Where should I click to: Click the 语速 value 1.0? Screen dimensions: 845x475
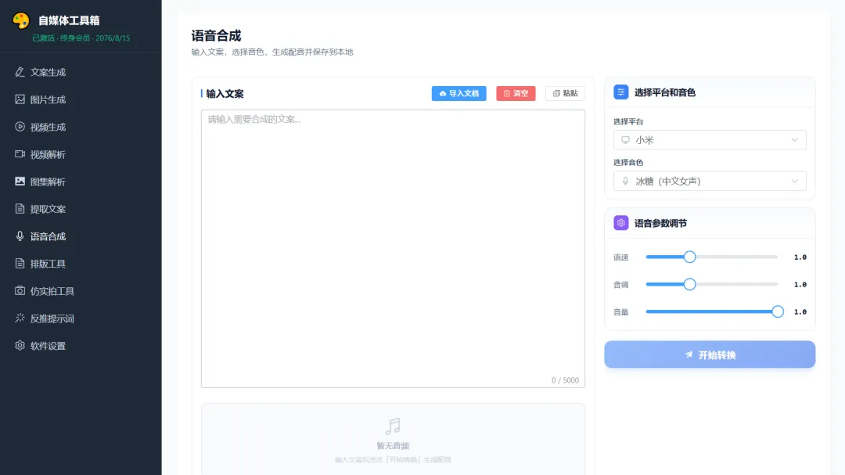click(x=800, y=257)
